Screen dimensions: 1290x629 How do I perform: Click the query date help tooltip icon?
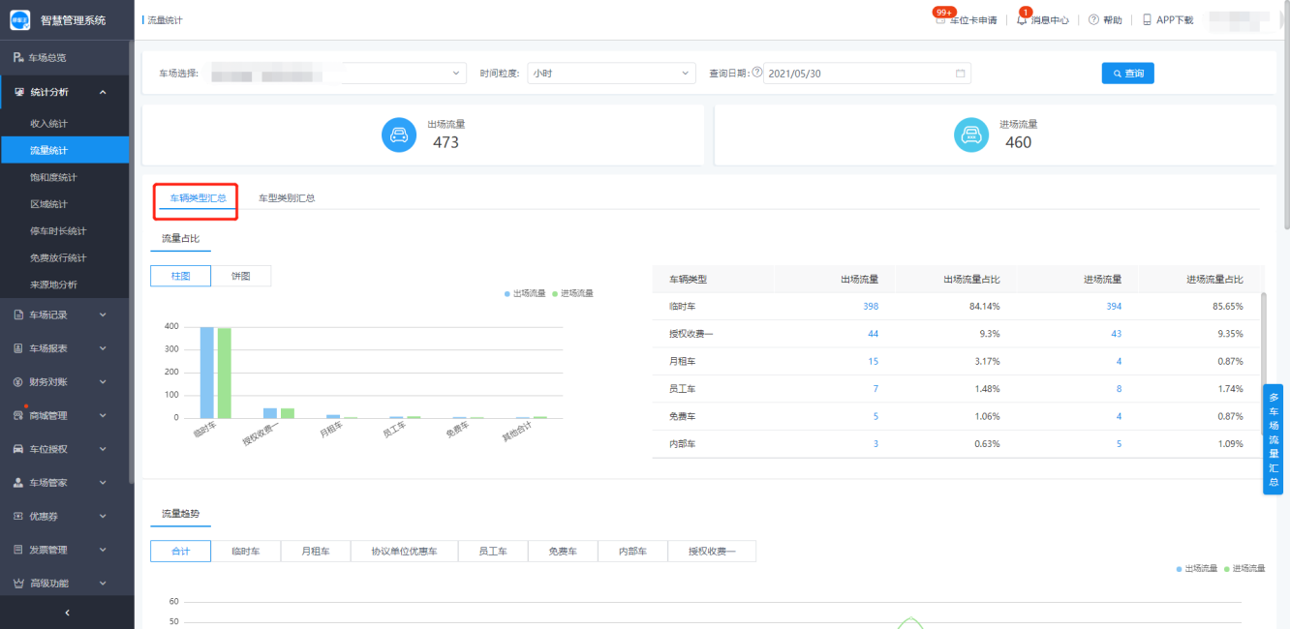pyautogui.click(x=756, y=73)
